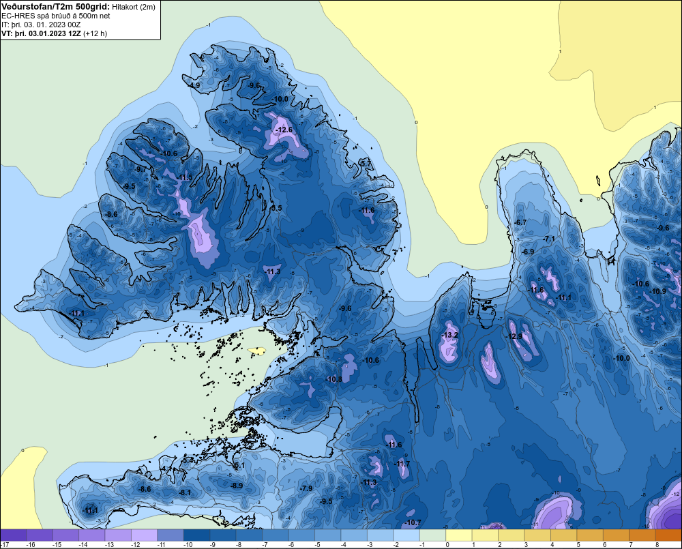Image resolution: width=682 pixels, height=549 pixels.
Task: Click the -11.5 temperature label
Action: coord(184,177)
